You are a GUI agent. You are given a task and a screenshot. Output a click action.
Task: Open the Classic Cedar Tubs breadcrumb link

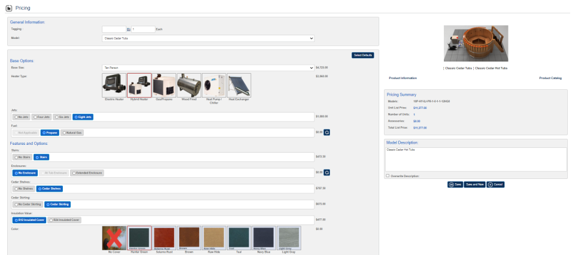pos(458,68)
